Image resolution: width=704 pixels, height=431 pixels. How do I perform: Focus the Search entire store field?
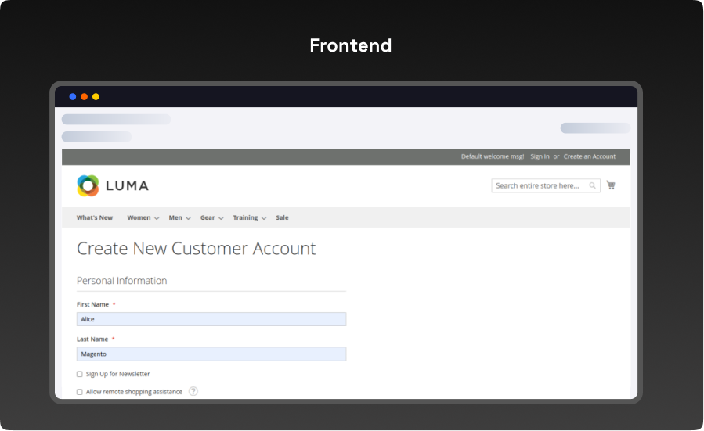coord(539,186)
